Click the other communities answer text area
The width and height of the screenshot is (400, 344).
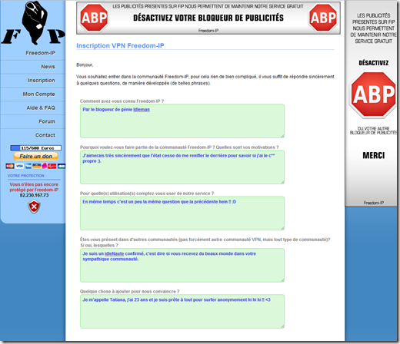182,265
